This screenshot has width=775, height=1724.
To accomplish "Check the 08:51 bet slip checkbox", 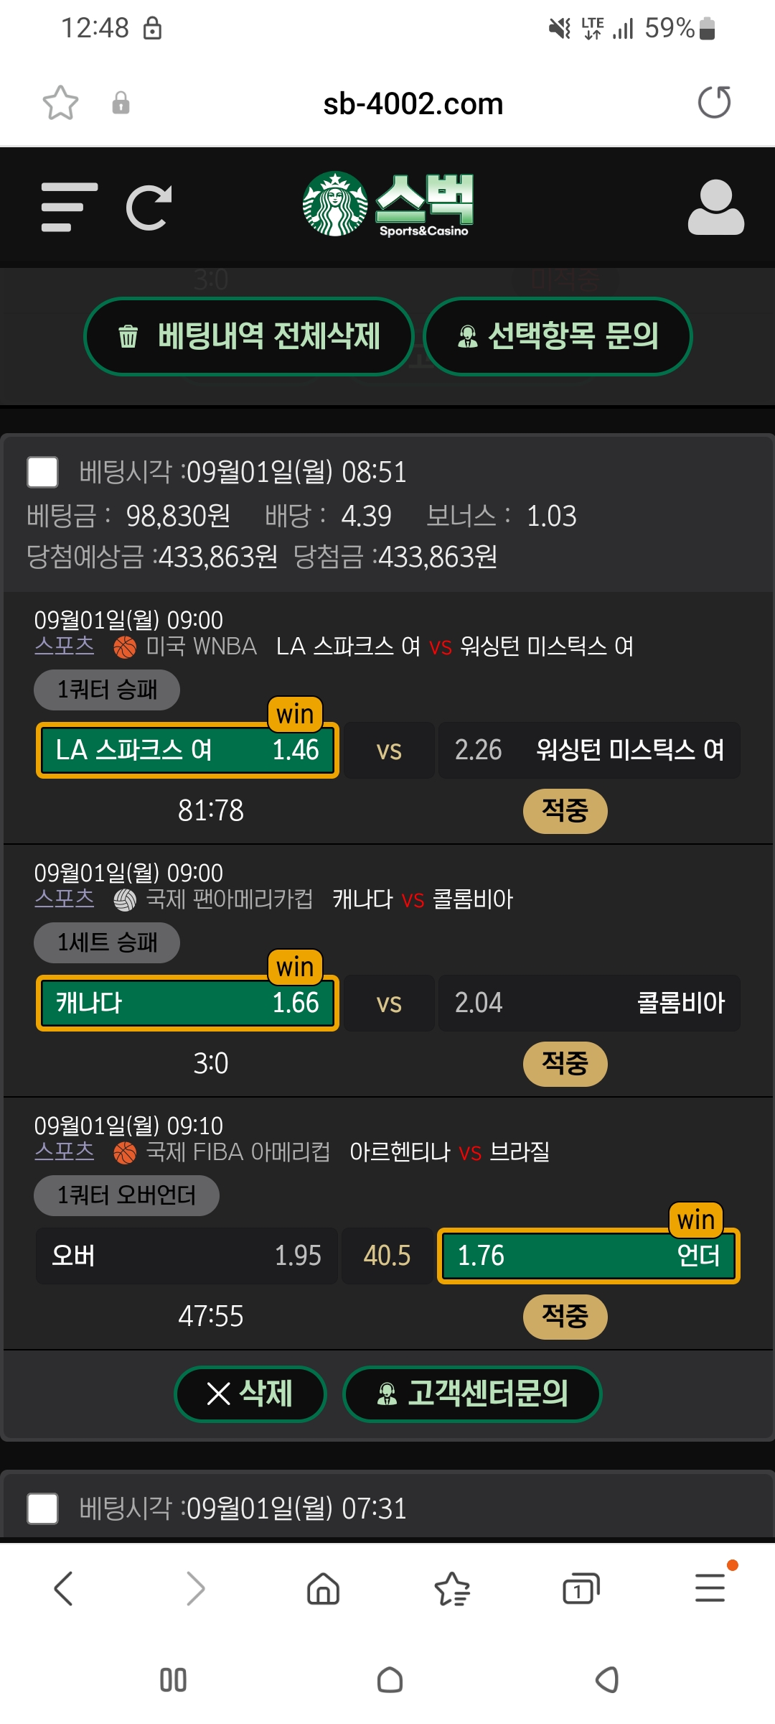I will pyautogui.click(x=42, y=472).
